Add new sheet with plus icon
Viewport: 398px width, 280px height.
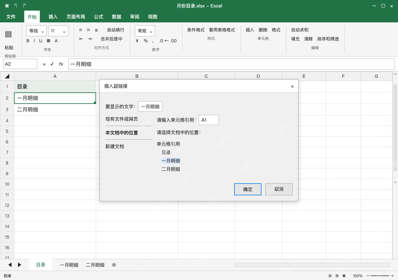[114, 265]
